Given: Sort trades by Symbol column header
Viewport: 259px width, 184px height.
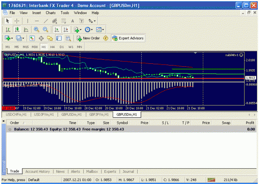Looking at the screenshot, I should point(122,123).
